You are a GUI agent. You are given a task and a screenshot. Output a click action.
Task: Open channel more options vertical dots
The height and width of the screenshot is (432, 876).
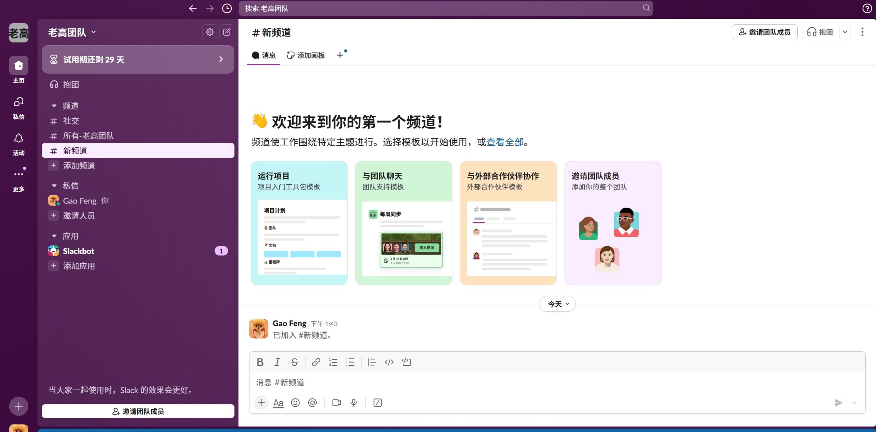click(x=862, y=32)
